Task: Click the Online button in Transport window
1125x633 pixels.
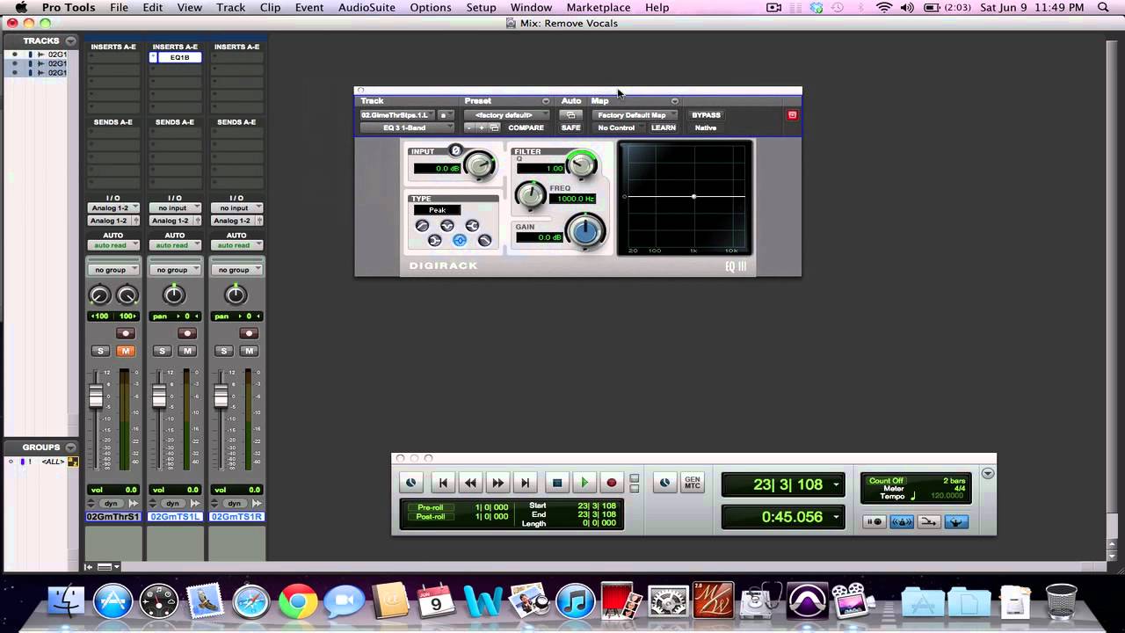Action: click(410, 482)
